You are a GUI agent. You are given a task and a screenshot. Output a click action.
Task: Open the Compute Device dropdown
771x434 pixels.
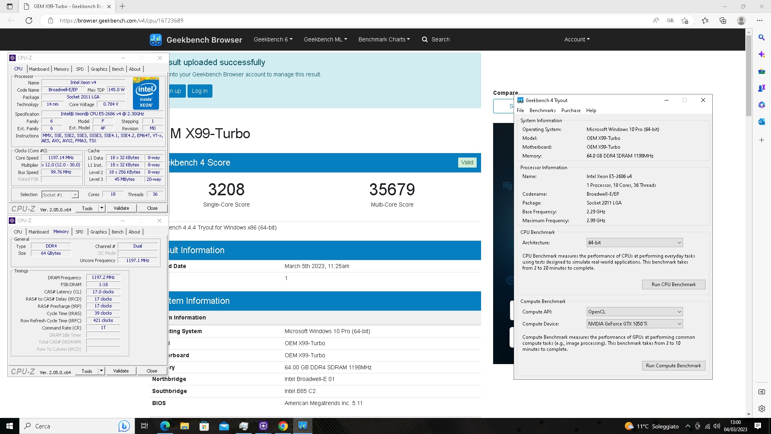[x=634, y=324]
